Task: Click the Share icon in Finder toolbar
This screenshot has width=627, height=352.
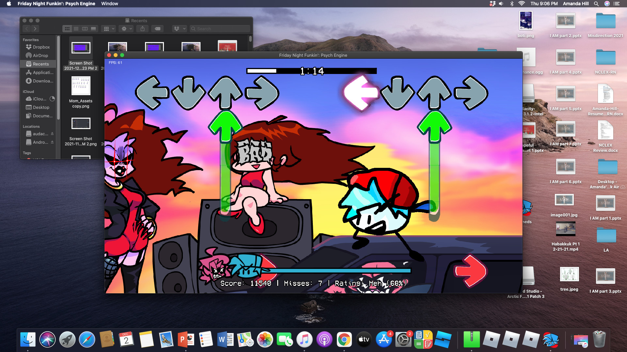Action: click(142, 29)
